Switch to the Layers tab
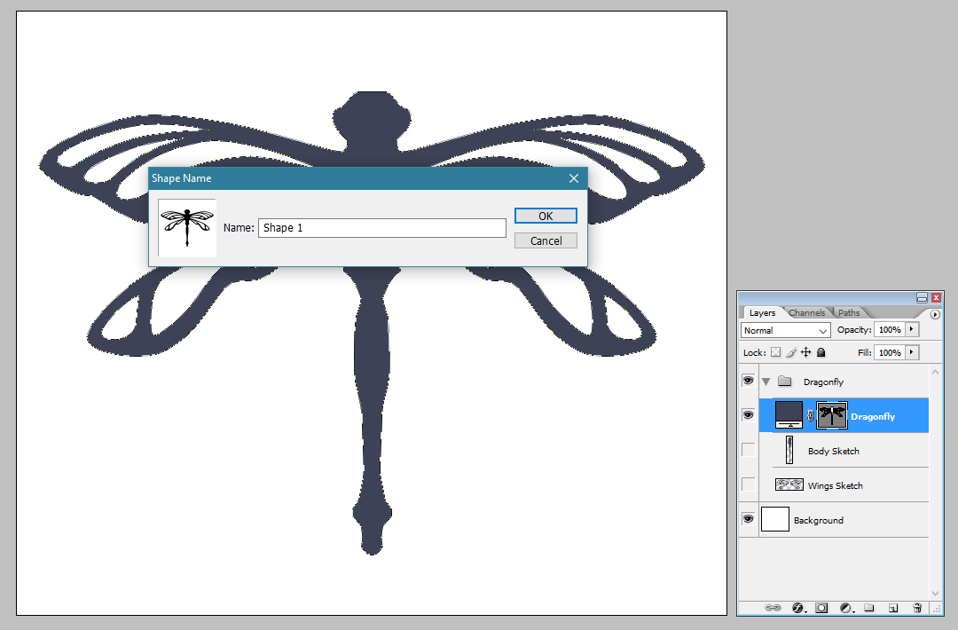The image size is (958, 630). [x=762, y=312]
